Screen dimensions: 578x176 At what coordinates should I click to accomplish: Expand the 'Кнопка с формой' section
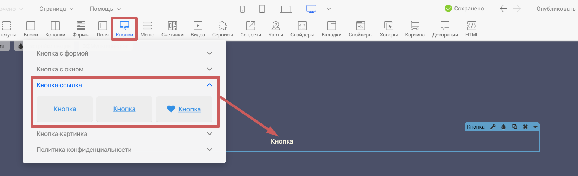click(x=124, y=53)
